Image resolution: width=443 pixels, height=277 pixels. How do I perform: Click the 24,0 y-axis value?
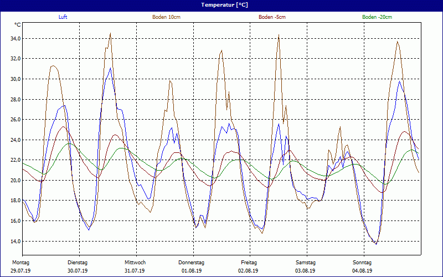pos(16,140)
